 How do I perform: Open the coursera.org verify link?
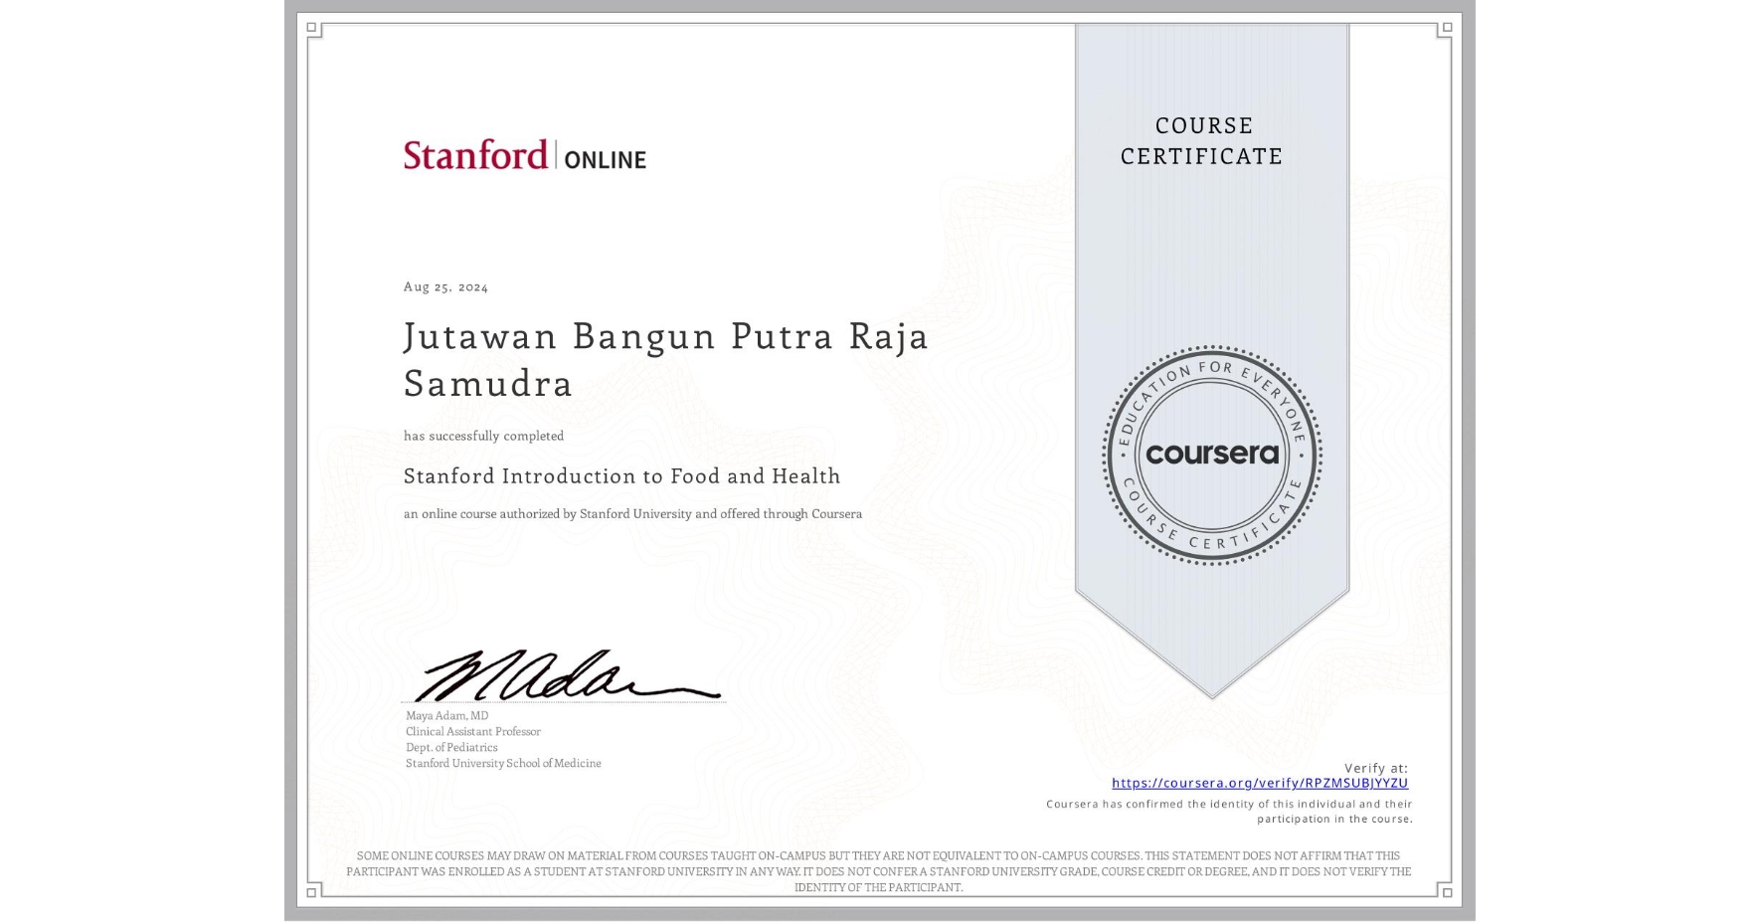tap(1260, 783)
